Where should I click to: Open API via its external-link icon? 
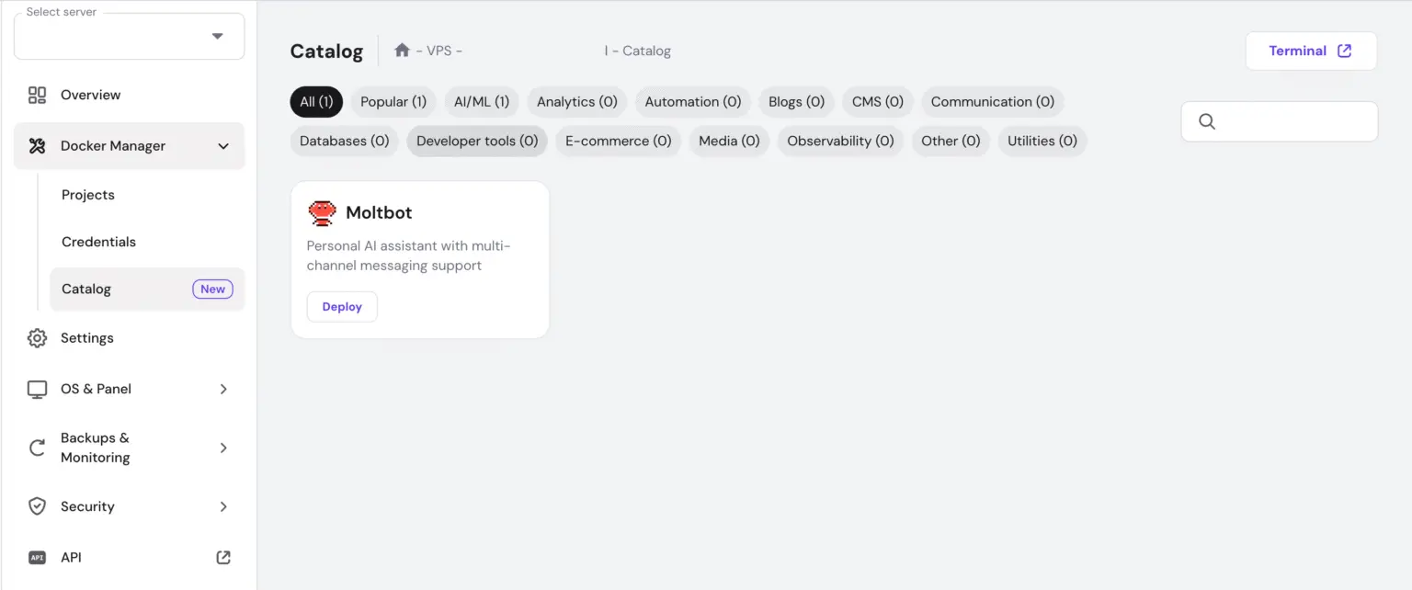[x=223, y=557]
